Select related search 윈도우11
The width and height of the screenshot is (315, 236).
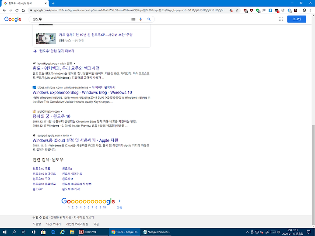[x=68, y=179]
